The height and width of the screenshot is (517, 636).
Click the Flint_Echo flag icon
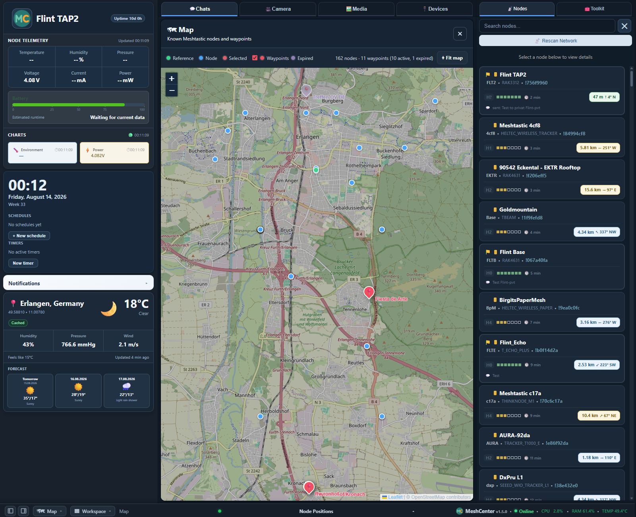pos(488,342)
